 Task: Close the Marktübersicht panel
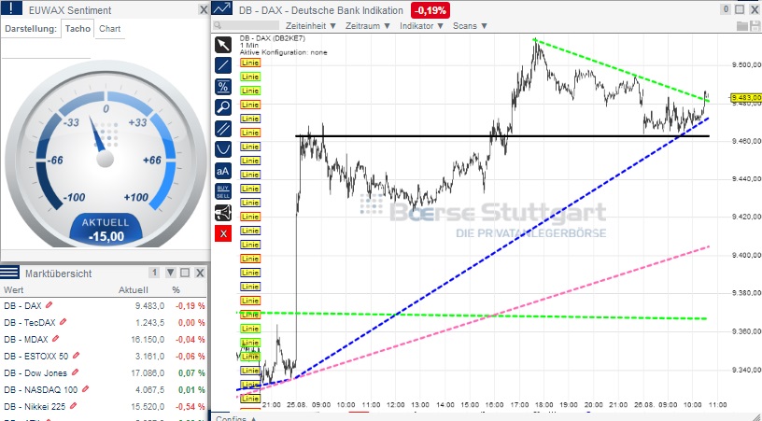[200, 273]
